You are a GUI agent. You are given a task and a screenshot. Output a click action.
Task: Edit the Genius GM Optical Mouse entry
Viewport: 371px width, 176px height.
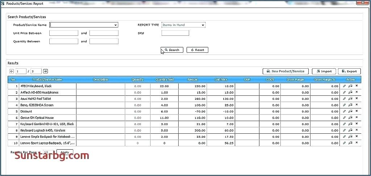[x=344, y=118]
